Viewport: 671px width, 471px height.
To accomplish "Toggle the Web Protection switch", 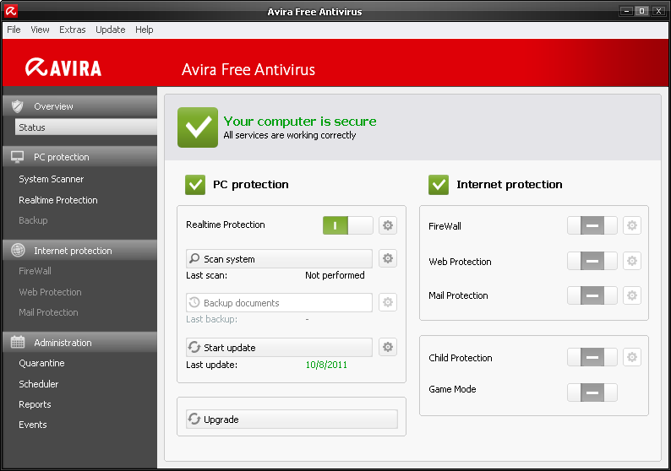I will pos(592,261).
